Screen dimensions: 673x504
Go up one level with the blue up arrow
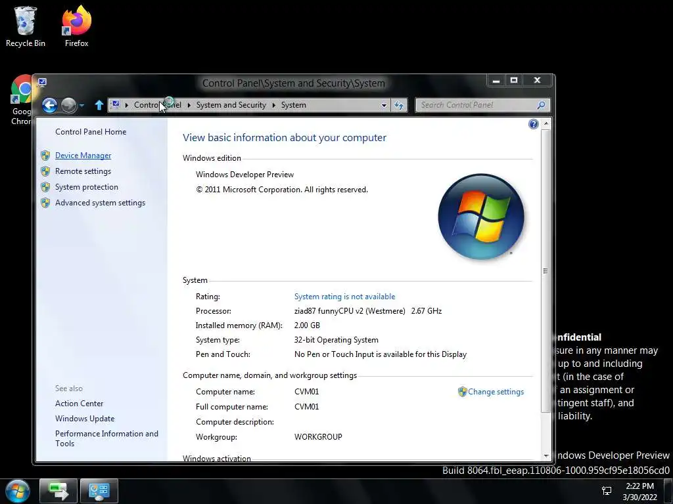click(99, 105)
